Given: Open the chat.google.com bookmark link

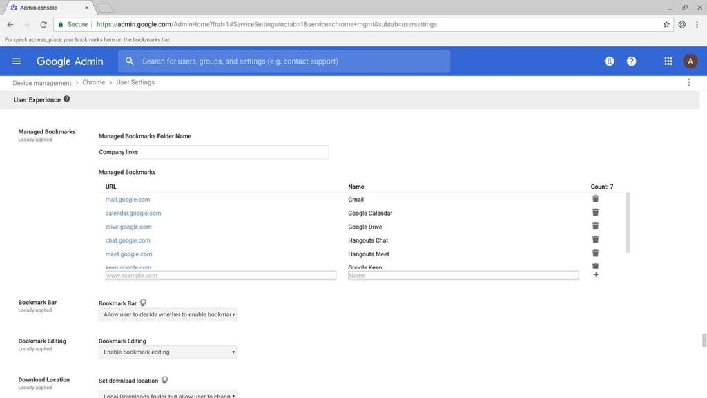Looking at the screenshot, I should click(128, 240).
